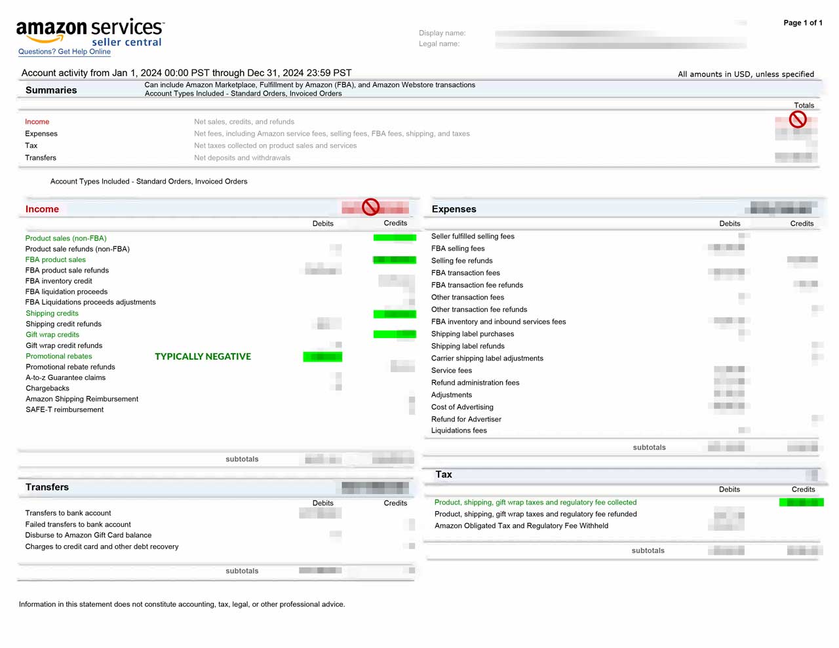This screenshot has width=839, height=648.
Task: Click the green debit highlight for Promotional rebates
Action: coord(322,356)
